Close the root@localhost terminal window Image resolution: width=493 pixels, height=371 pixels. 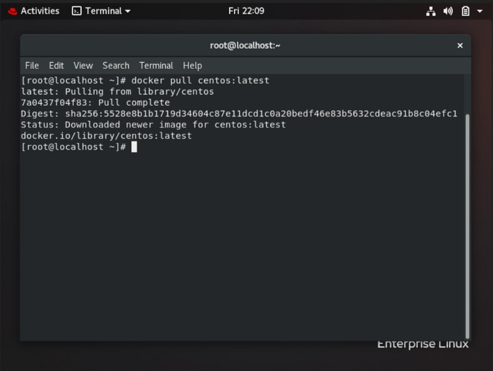tap(460, 46)
